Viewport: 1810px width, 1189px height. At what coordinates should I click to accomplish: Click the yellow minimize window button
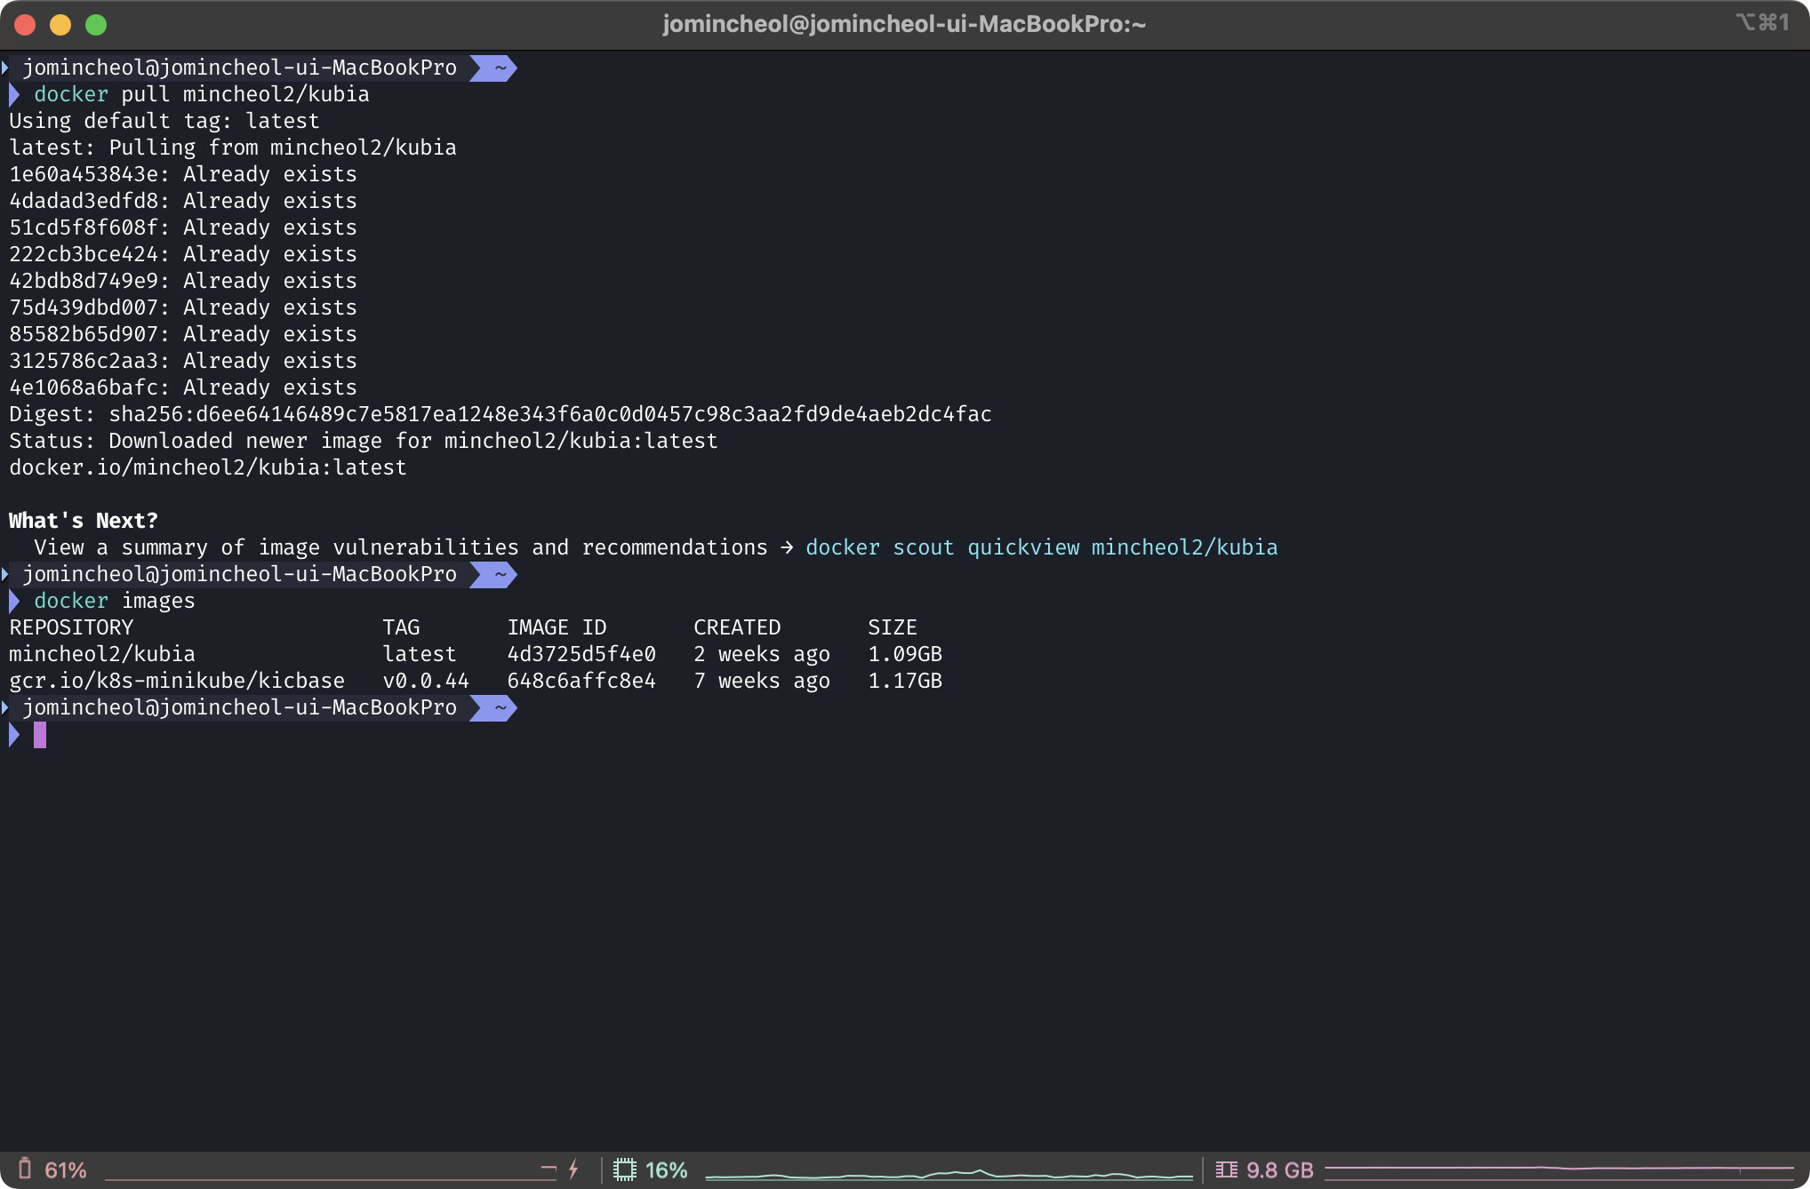pos(60,25)
